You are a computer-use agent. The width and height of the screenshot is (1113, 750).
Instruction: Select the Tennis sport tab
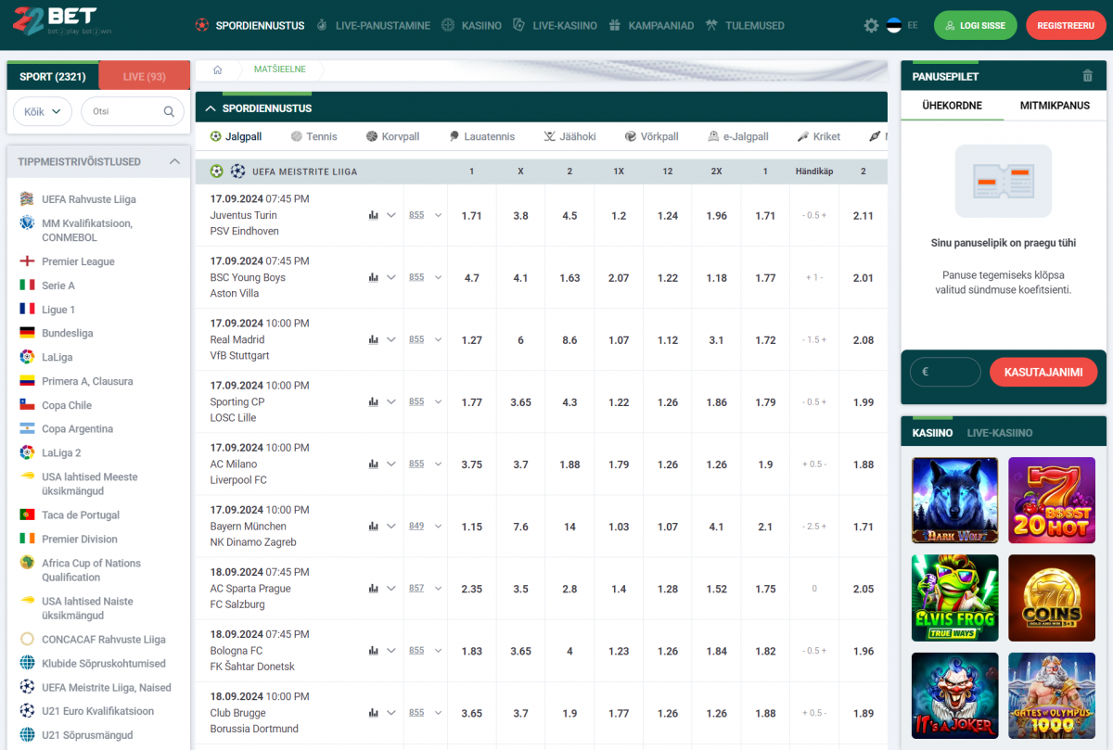click(x=313, y=136)
